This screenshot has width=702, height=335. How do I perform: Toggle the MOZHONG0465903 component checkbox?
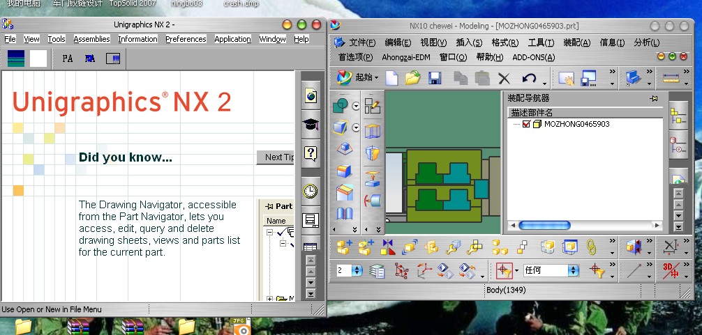click(x=526, y=124)
